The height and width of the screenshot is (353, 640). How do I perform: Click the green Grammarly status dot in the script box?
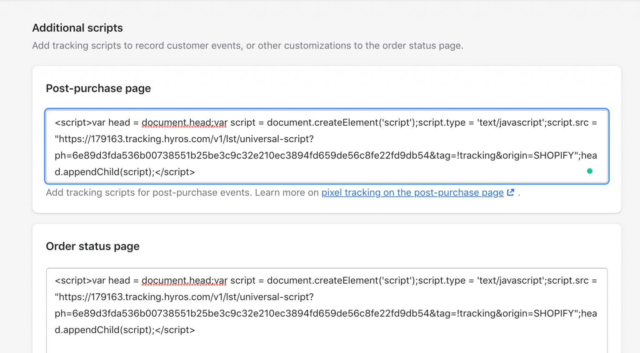point(590,171)
